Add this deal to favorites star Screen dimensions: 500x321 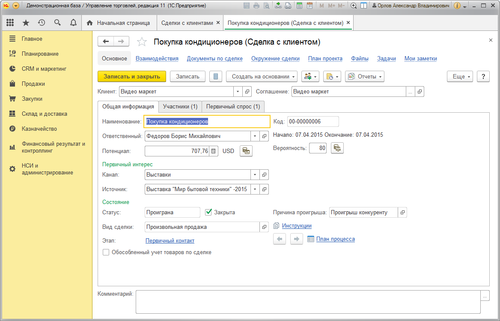click(142, 42)
